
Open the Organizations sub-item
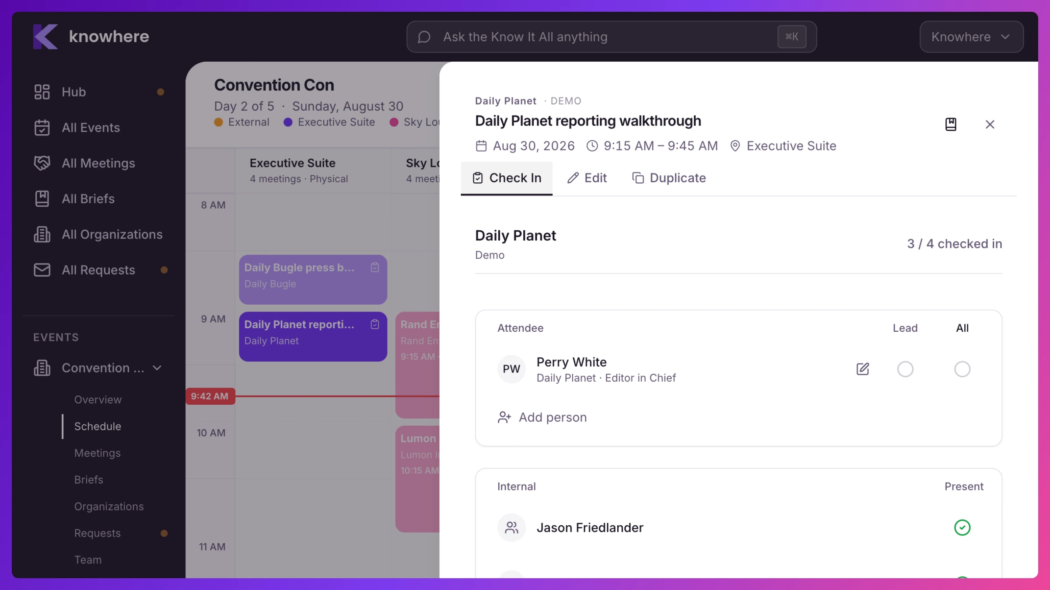pyautogui.click(x=109, y=507)
